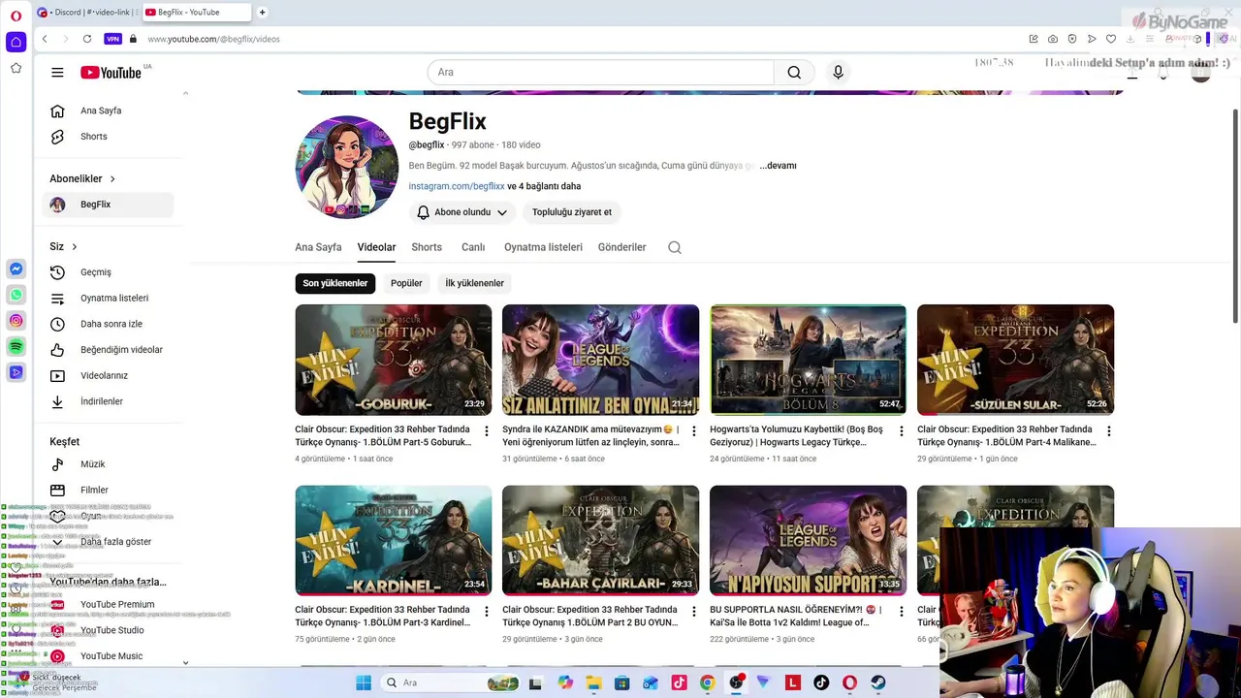Search within channel using magnifier icon

click(x=675, y=247)
